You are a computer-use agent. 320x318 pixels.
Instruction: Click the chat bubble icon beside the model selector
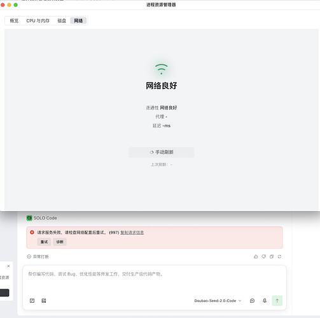pos(252,301)
